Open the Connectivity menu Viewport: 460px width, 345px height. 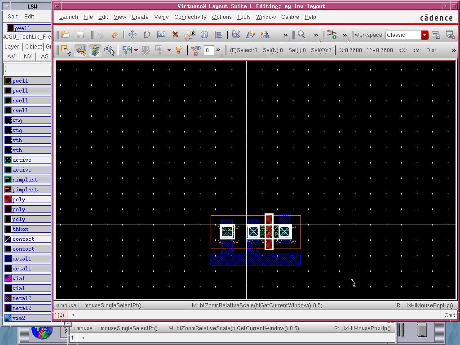click(x=190, y=17)
